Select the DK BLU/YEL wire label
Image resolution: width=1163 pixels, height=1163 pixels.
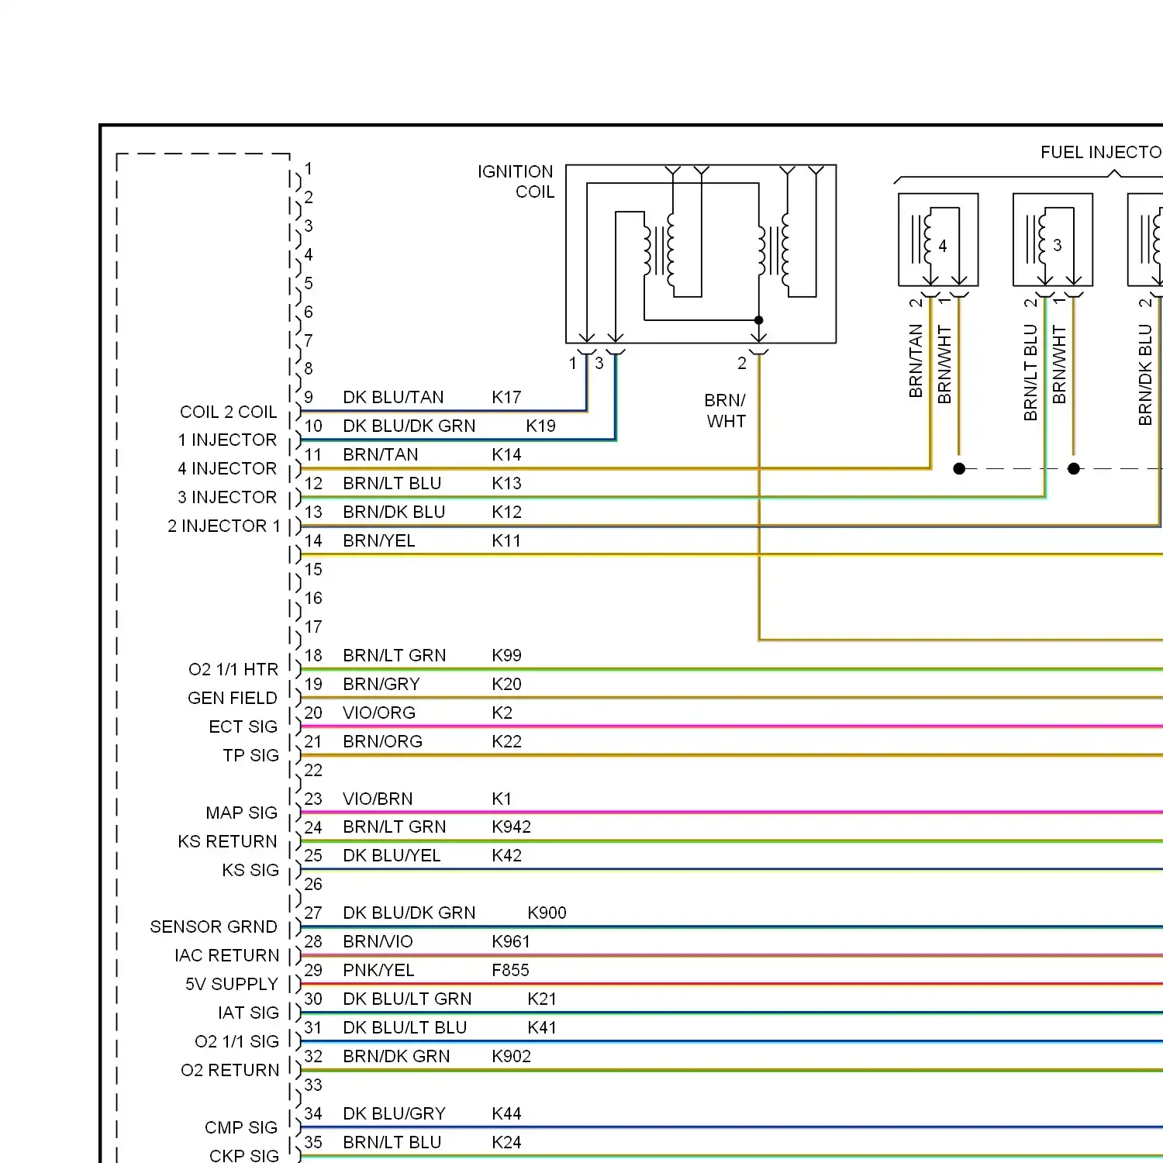click(x=392, y=855)
